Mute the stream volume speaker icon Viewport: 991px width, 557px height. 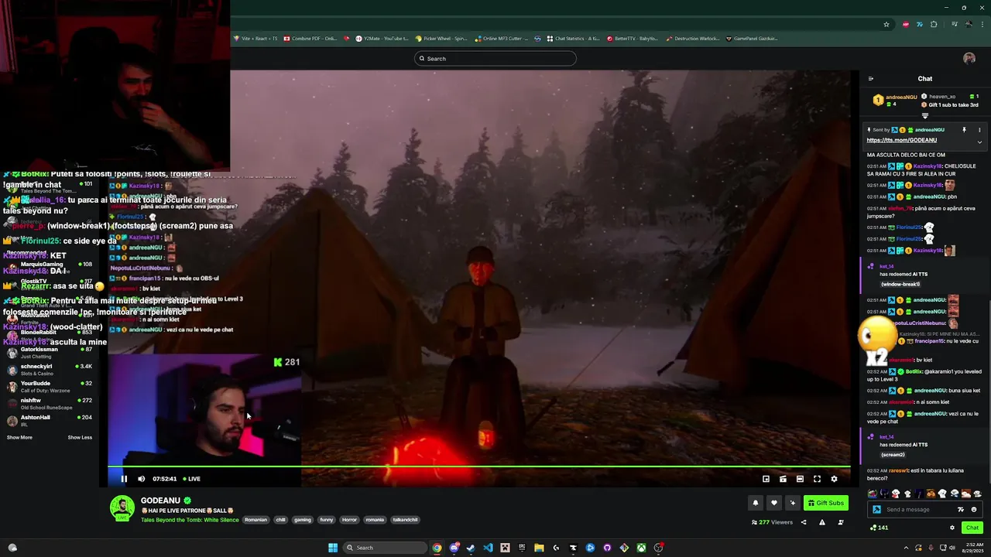pyautogui.click(x=141, y=479)
